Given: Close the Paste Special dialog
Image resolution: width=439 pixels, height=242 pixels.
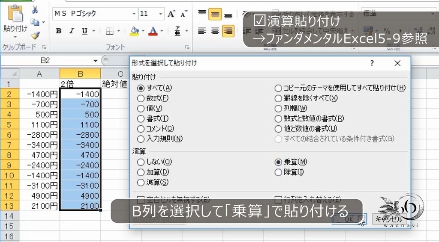Looking at the screenshot, I should tap(397, 64).
